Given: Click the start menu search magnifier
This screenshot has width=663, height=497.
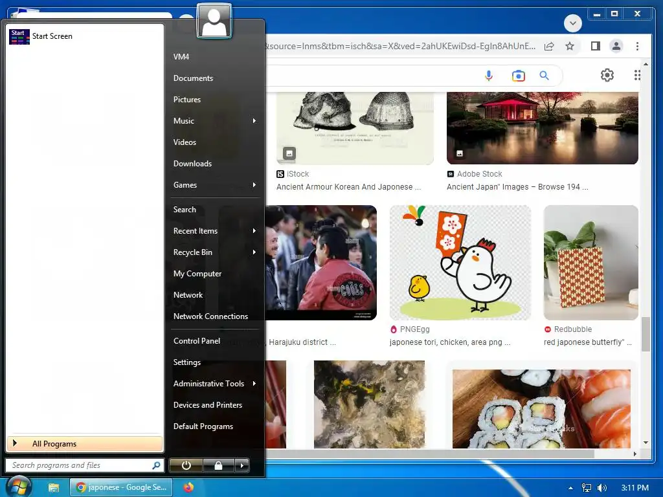Looking at the screenshot, I should tap(156, 465).
